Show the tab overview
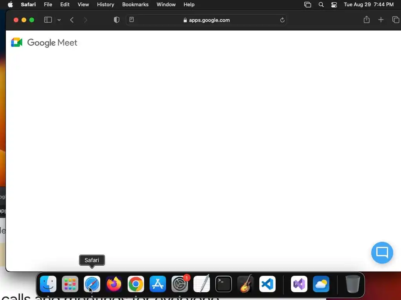401x300 pixels. (396, 20)
